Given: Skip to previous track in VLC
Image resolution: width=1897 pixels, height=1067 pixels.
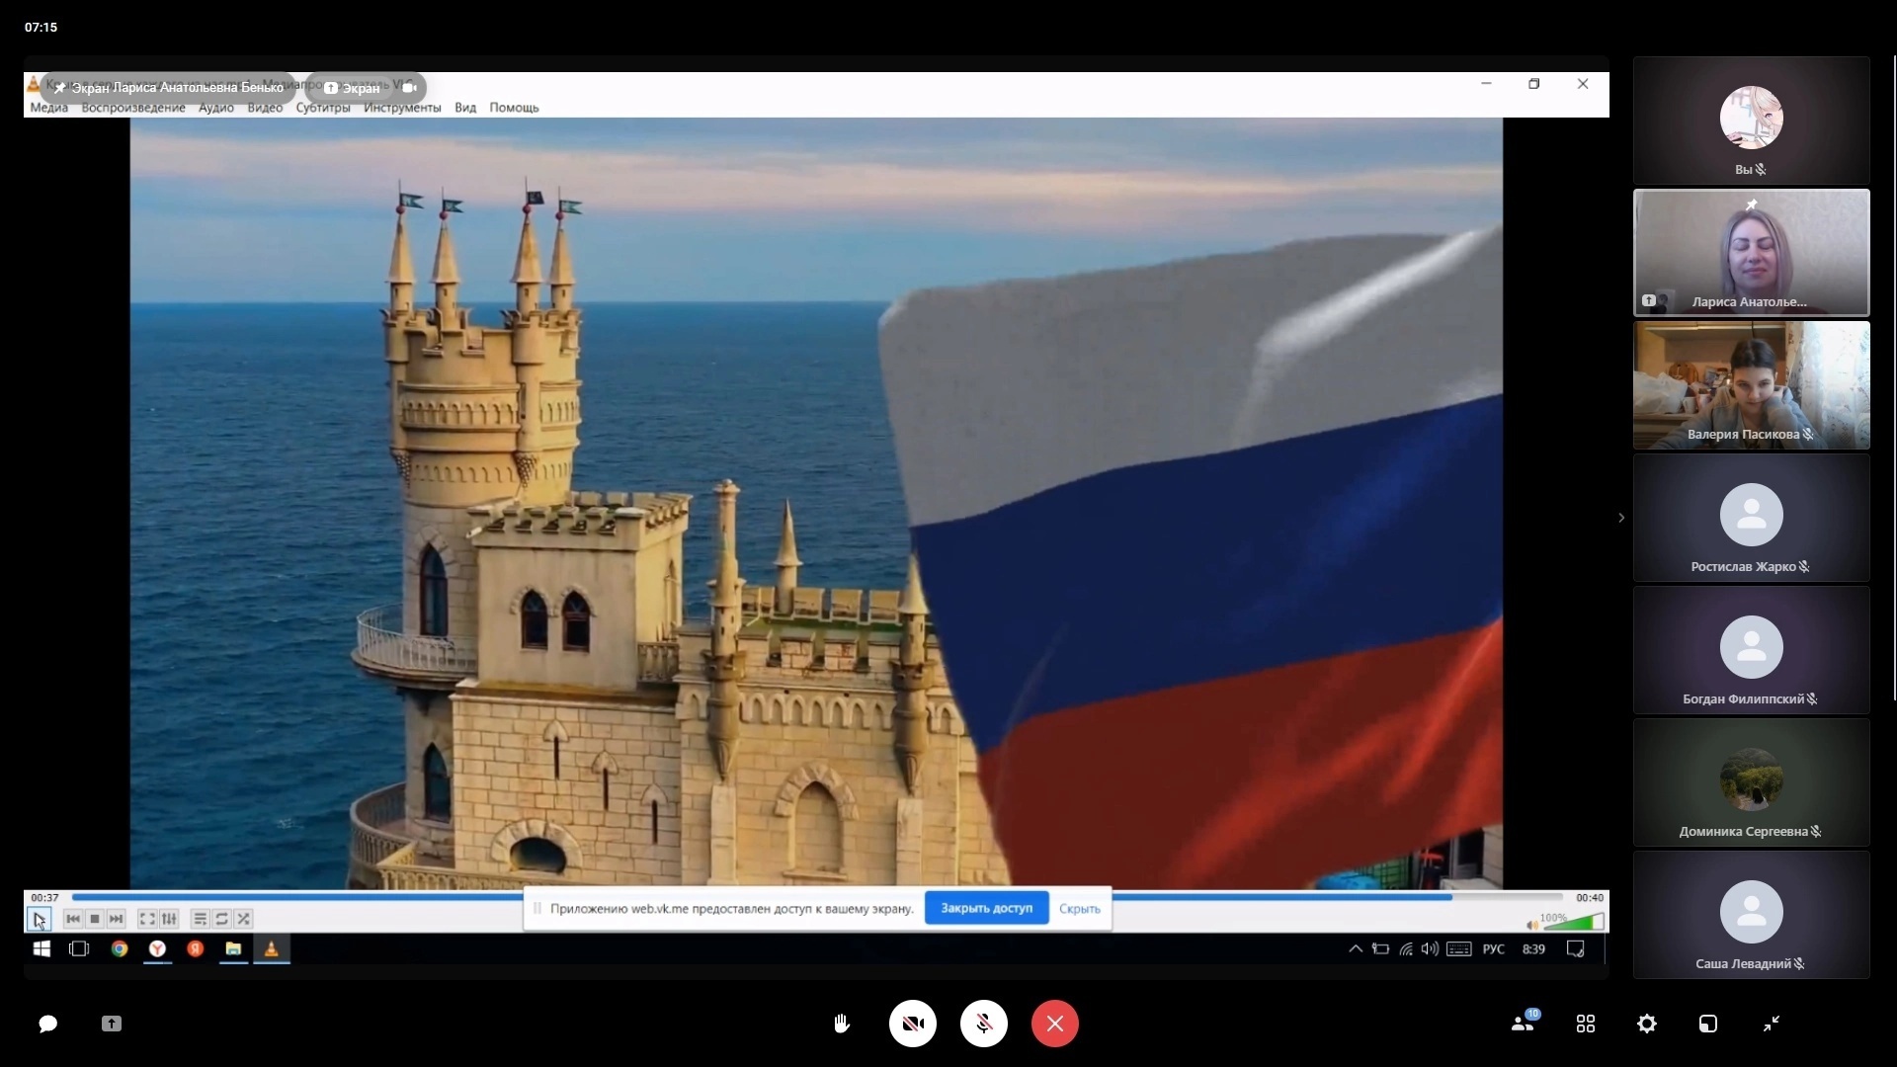Looking at the screenshot, I should click(x=73, y=919).
